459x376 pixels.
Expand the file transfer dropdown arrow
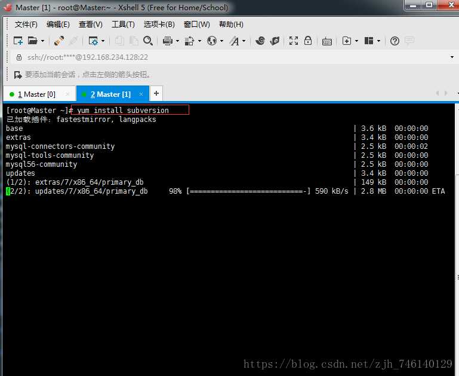[x=199, y=41]
